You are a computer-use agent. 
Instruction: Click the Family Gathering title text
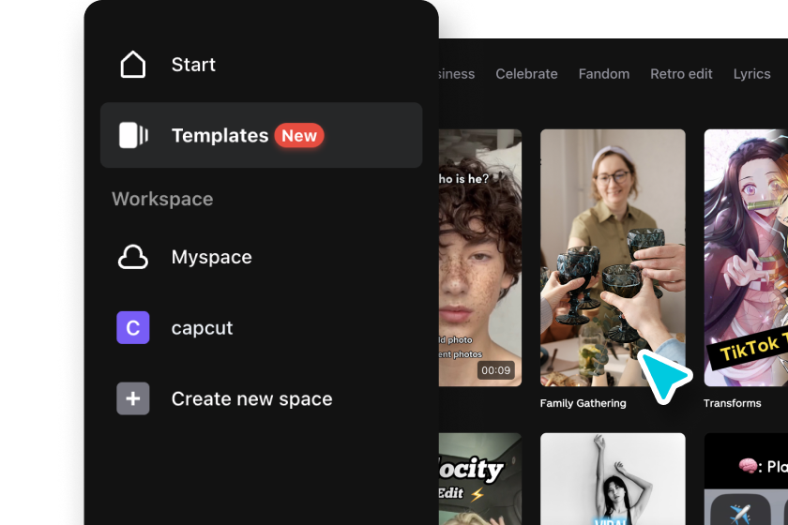(583, 403)
